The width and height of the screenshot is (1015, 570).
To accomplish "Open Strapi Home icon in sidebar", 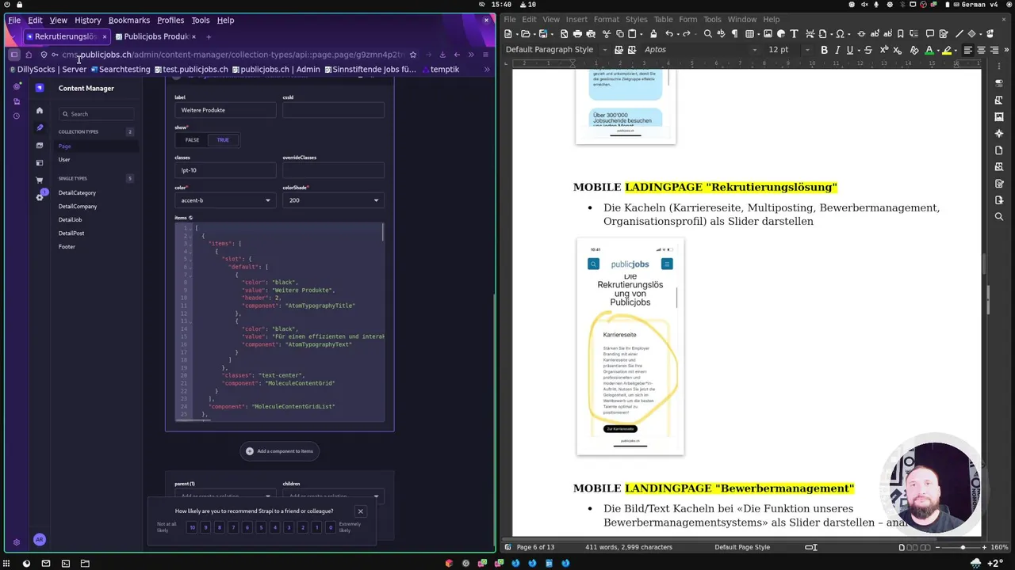I will [40, 110].
